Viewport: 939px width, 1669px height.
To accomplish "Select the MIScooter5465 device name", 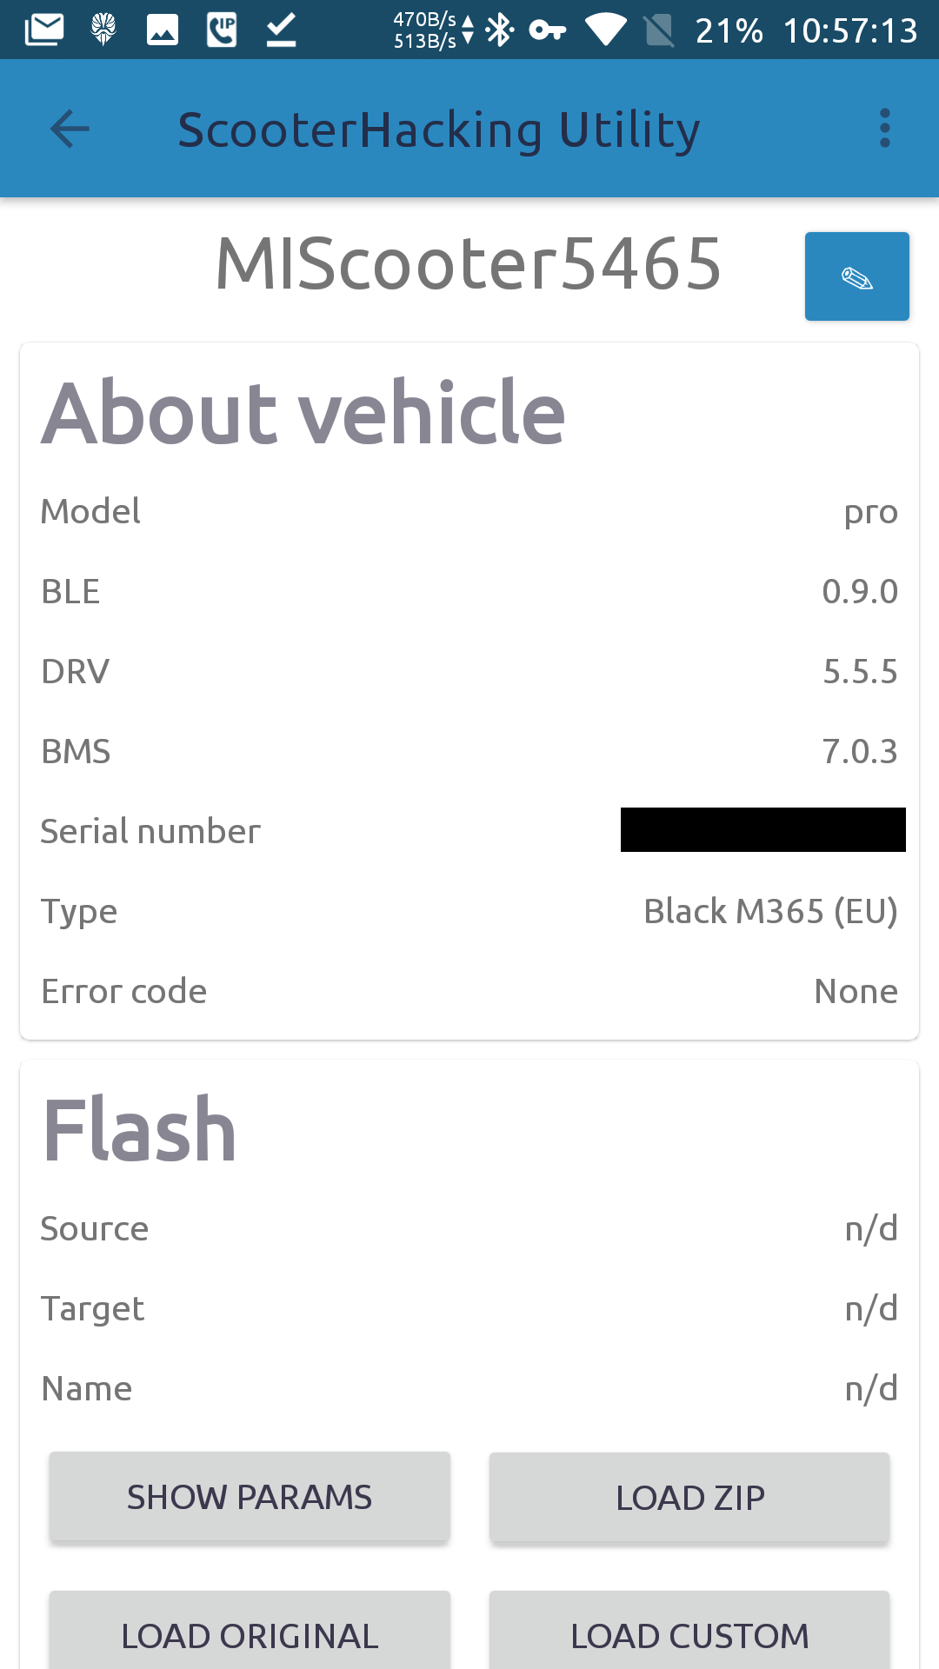I will (x=469, y=263).
